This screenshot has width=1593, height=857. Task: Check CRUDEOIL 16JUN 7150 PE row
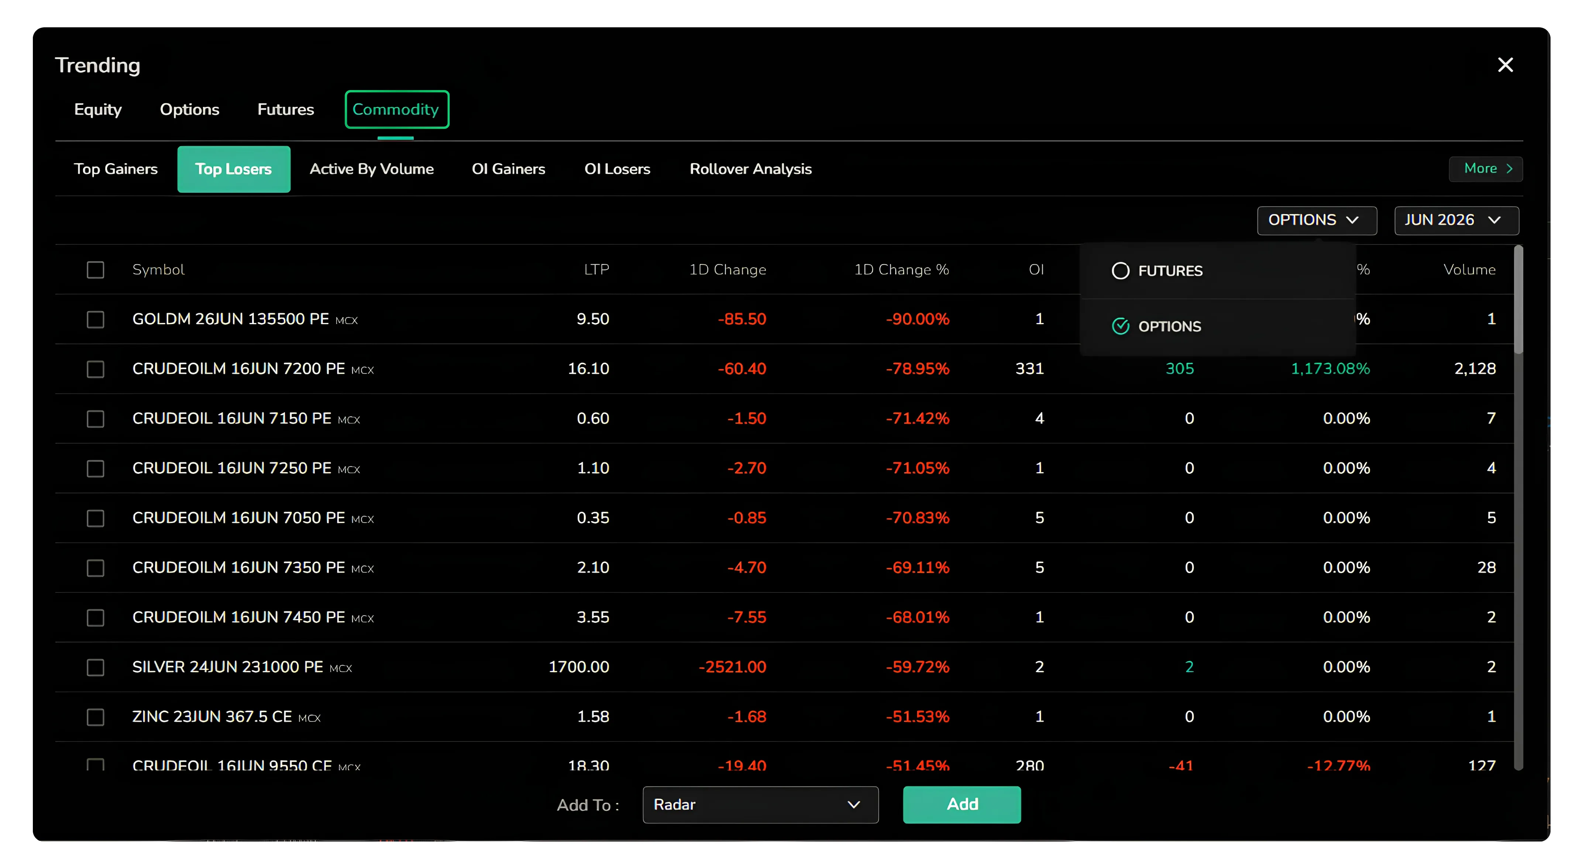[x=95, y=419]
